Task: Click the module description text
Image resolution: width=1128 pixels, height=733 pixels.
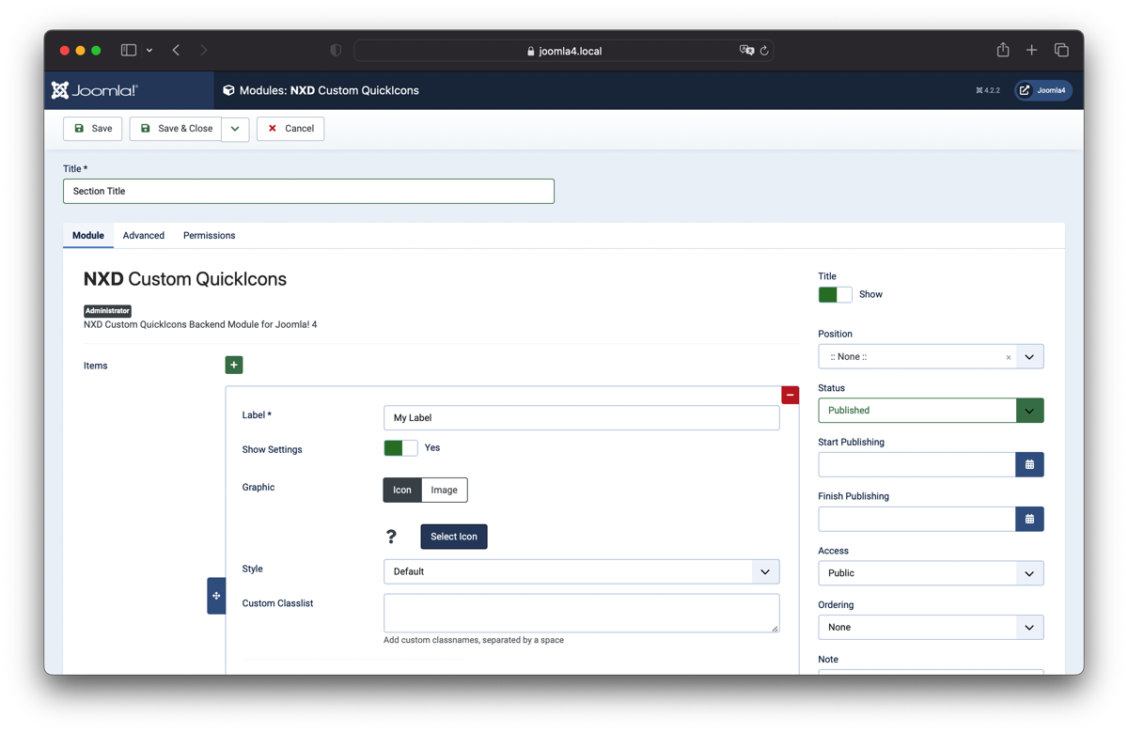Action: point(200,325)
